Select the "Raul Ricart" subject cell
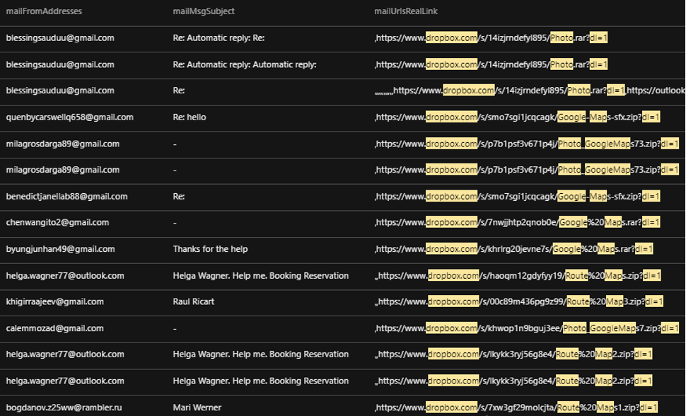 tap(193, 301)
